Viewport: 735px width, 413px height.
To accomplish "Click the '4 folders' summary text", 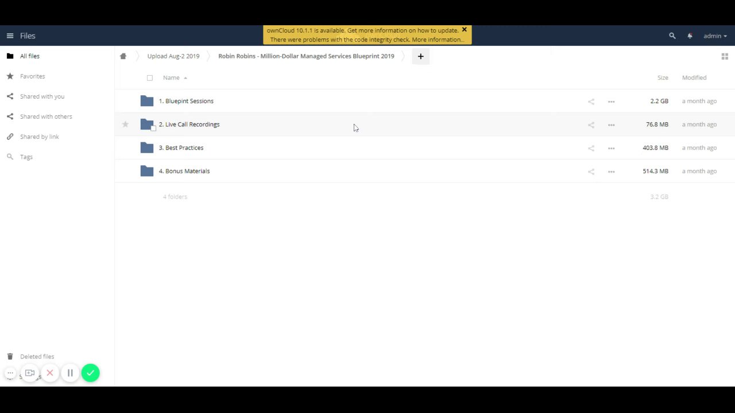I will click(175, 197).
